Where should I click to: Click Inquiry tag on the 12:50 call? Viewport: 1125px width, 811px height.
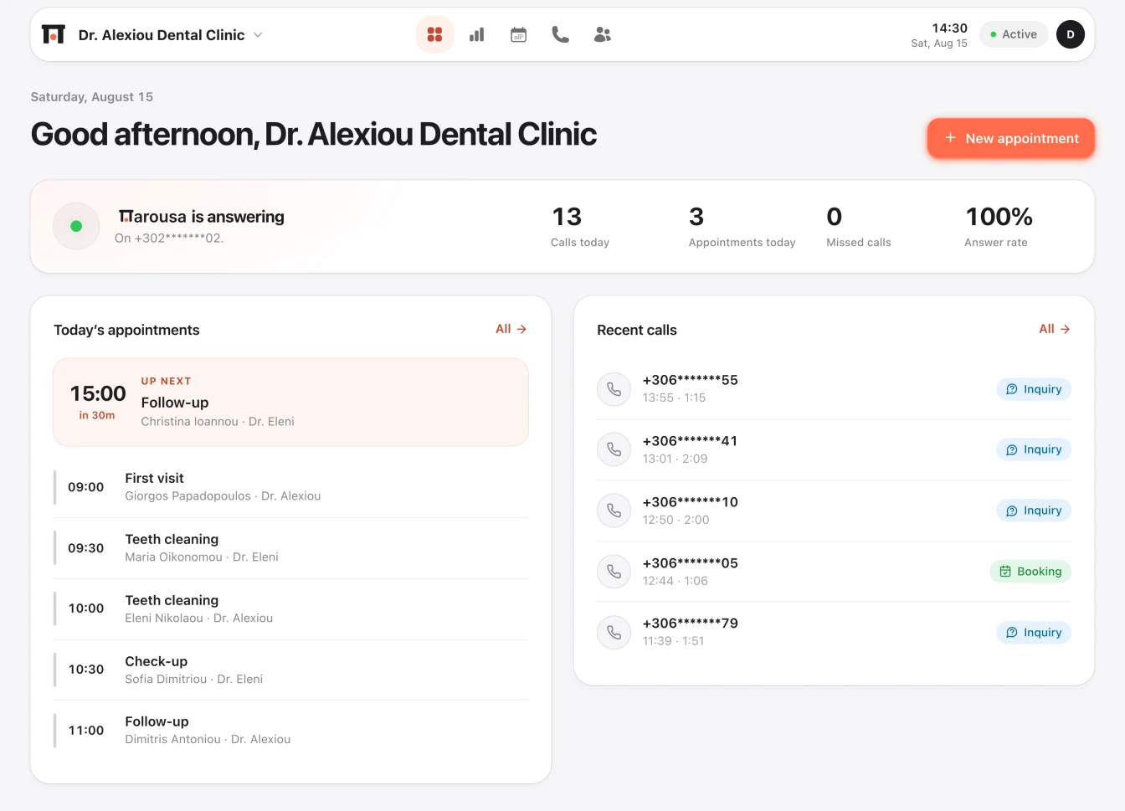1034,511
